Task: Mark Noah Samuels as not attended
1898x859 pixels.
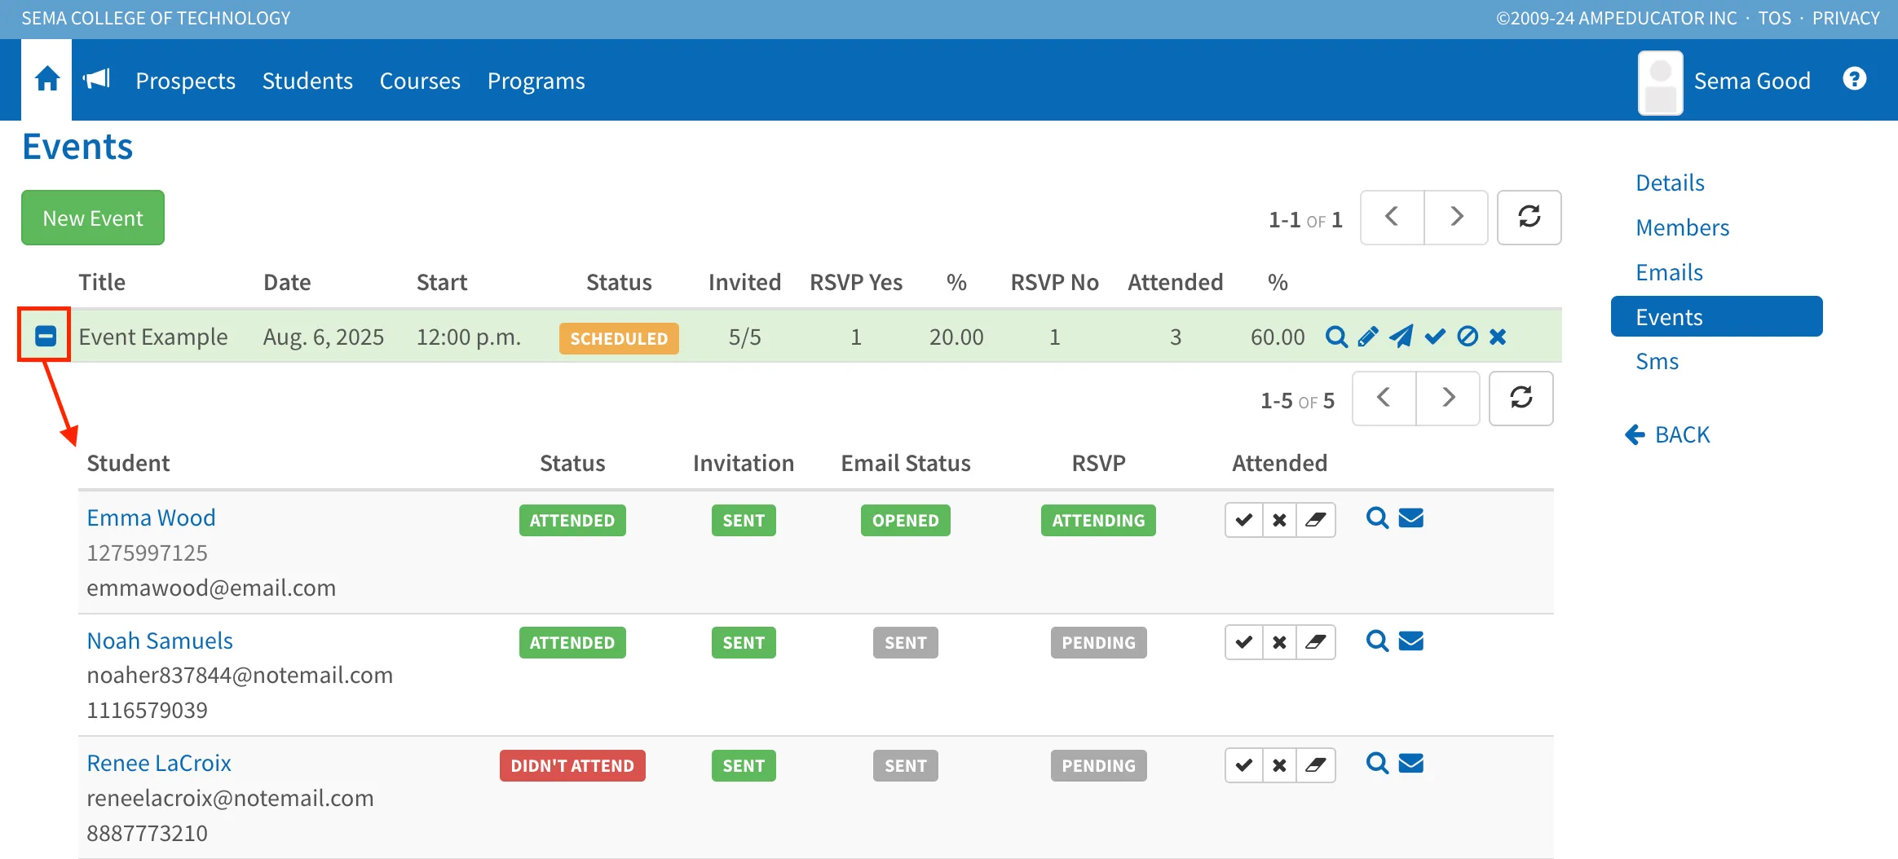Action: [x=1280, y=643]
